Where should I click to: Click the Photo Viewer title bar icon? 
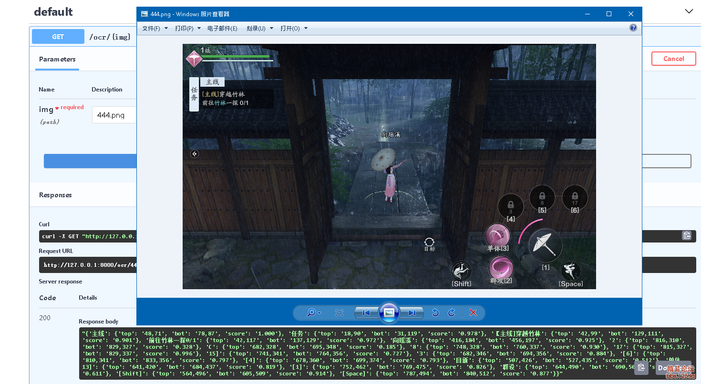tap(144, 14)
